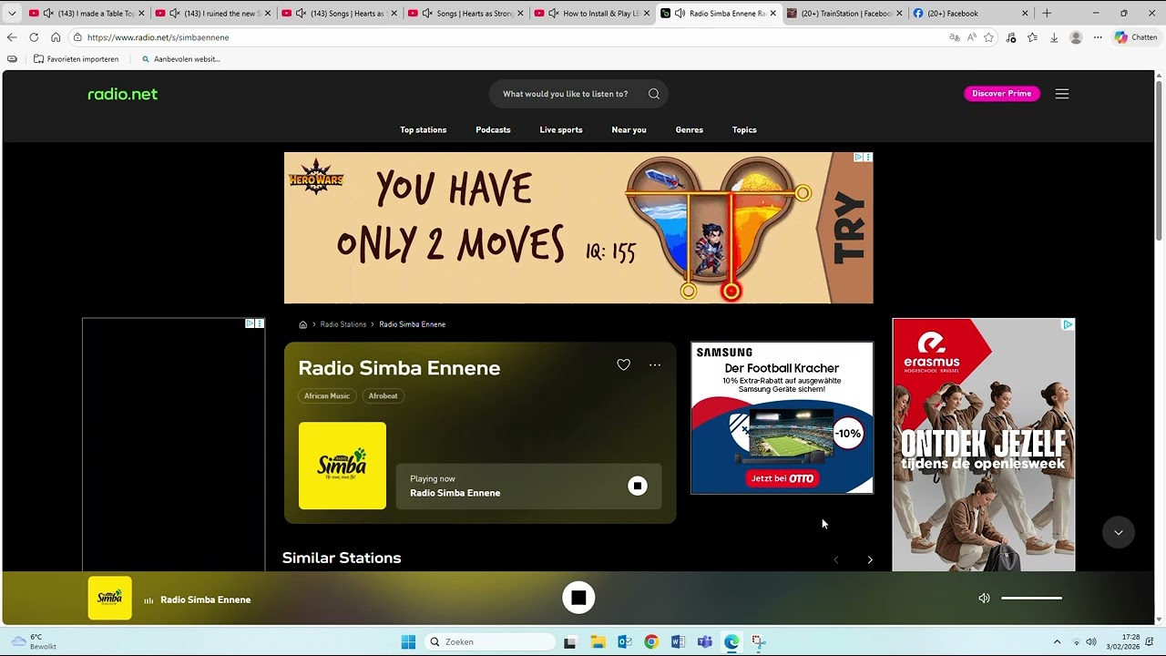Click the home breadcrumb icon
This screenshot has height=656, width=1166.
click(303, 324)
